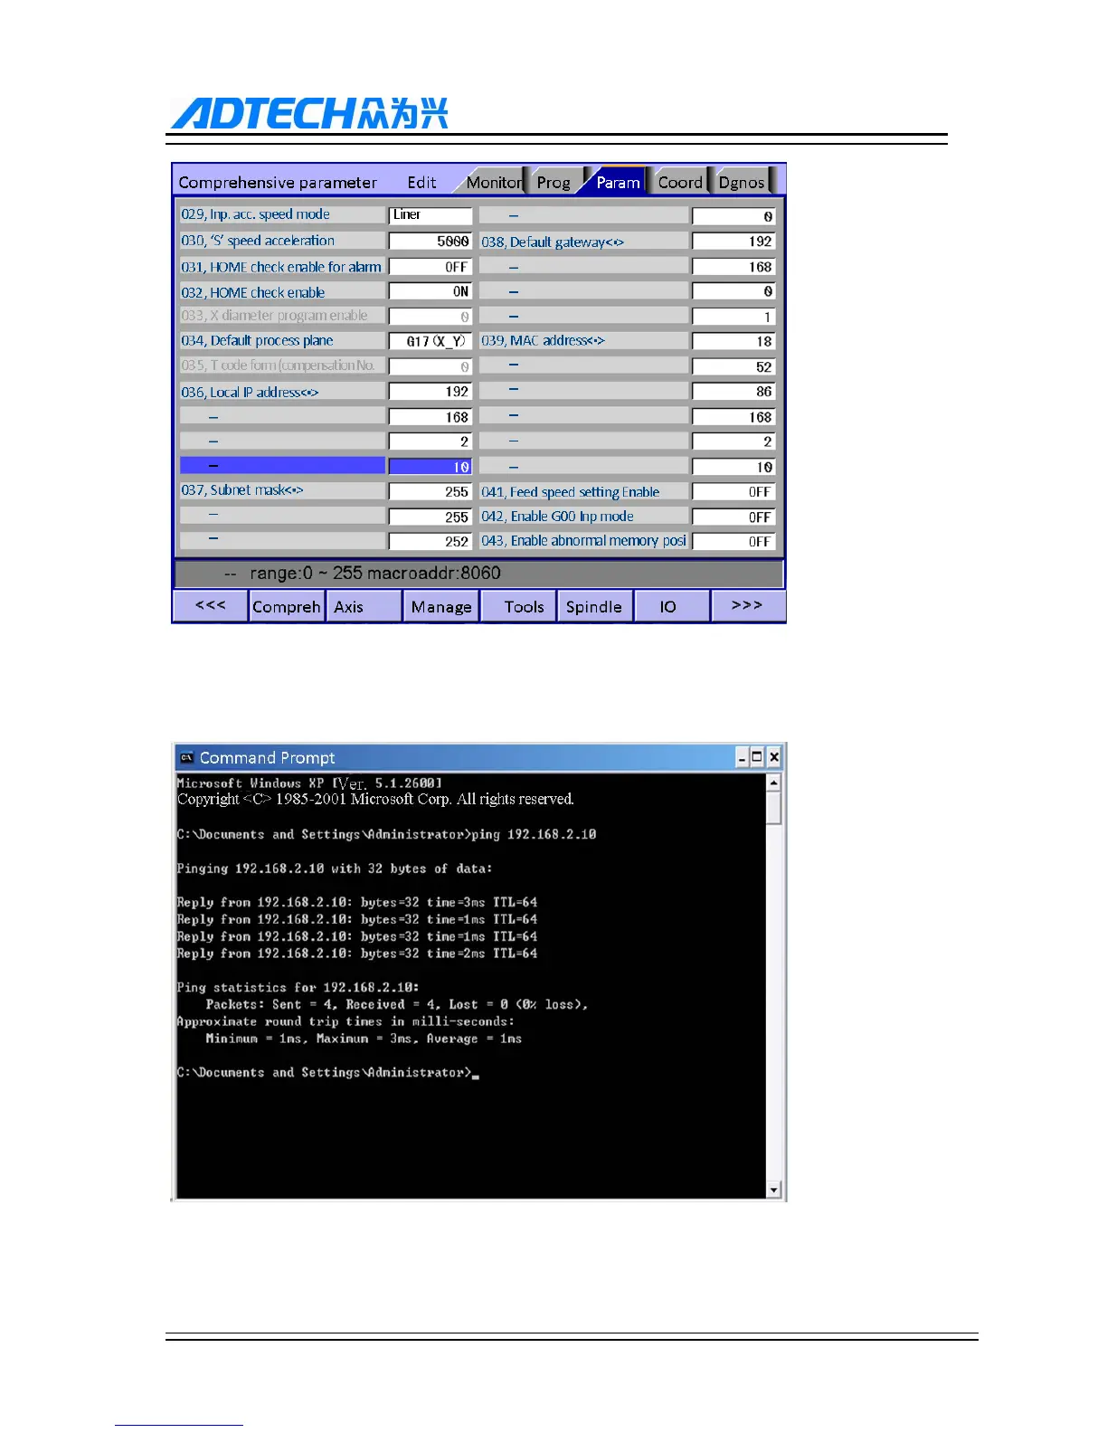
Task: Edit Subnet mask first field 255
Action: [430, 491]
